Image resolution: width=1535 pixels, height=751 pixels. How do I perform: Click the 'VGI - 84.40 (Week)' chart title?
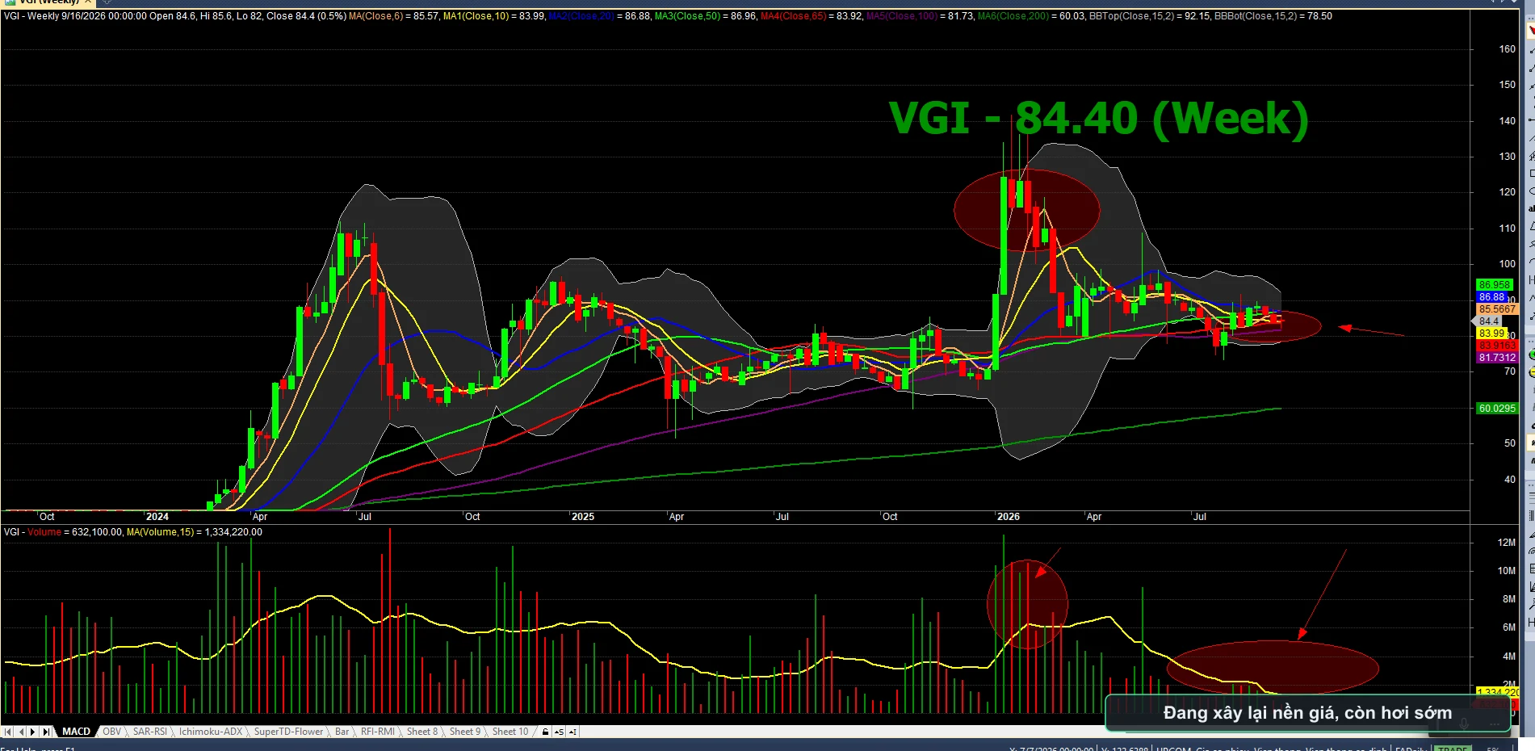click(x=1098, y=118)
